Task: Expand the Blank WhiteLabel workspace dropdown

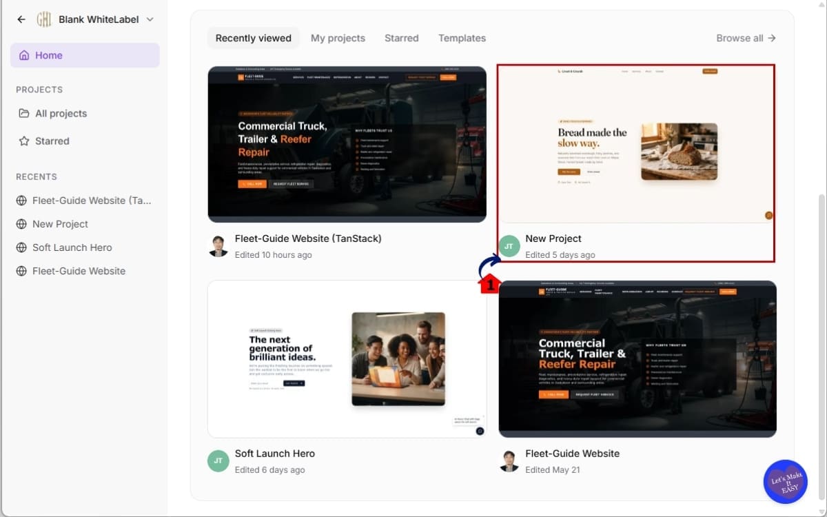Action: click(x=150, y=19)
